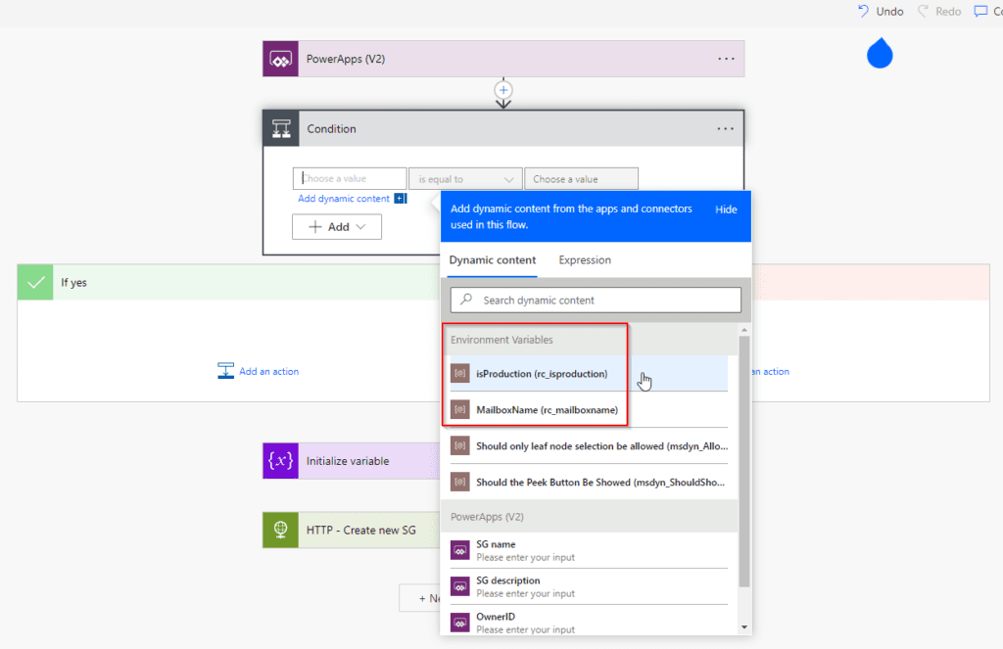Switch to the Expression tab
This screenshot has height=649, width=1003.
[585, 260]
